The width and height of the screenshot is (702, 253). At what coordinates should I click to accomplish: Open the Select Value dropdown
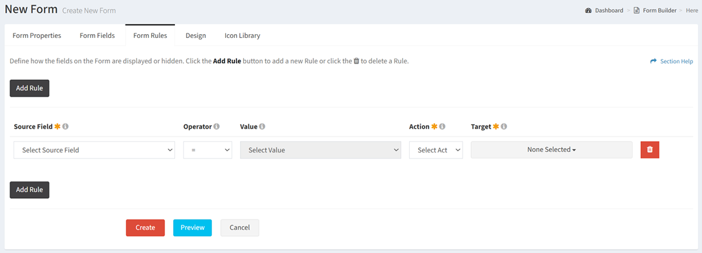[x=320, y=150]
